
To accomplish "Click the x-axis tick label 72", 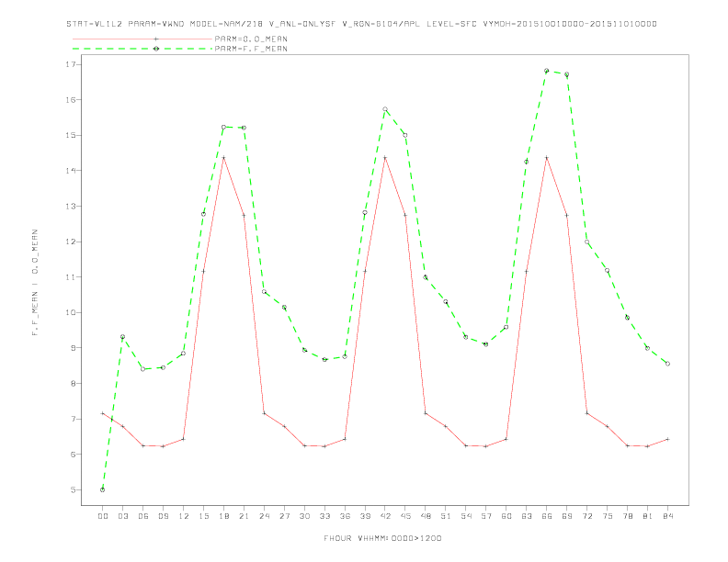I will (586, 516).
